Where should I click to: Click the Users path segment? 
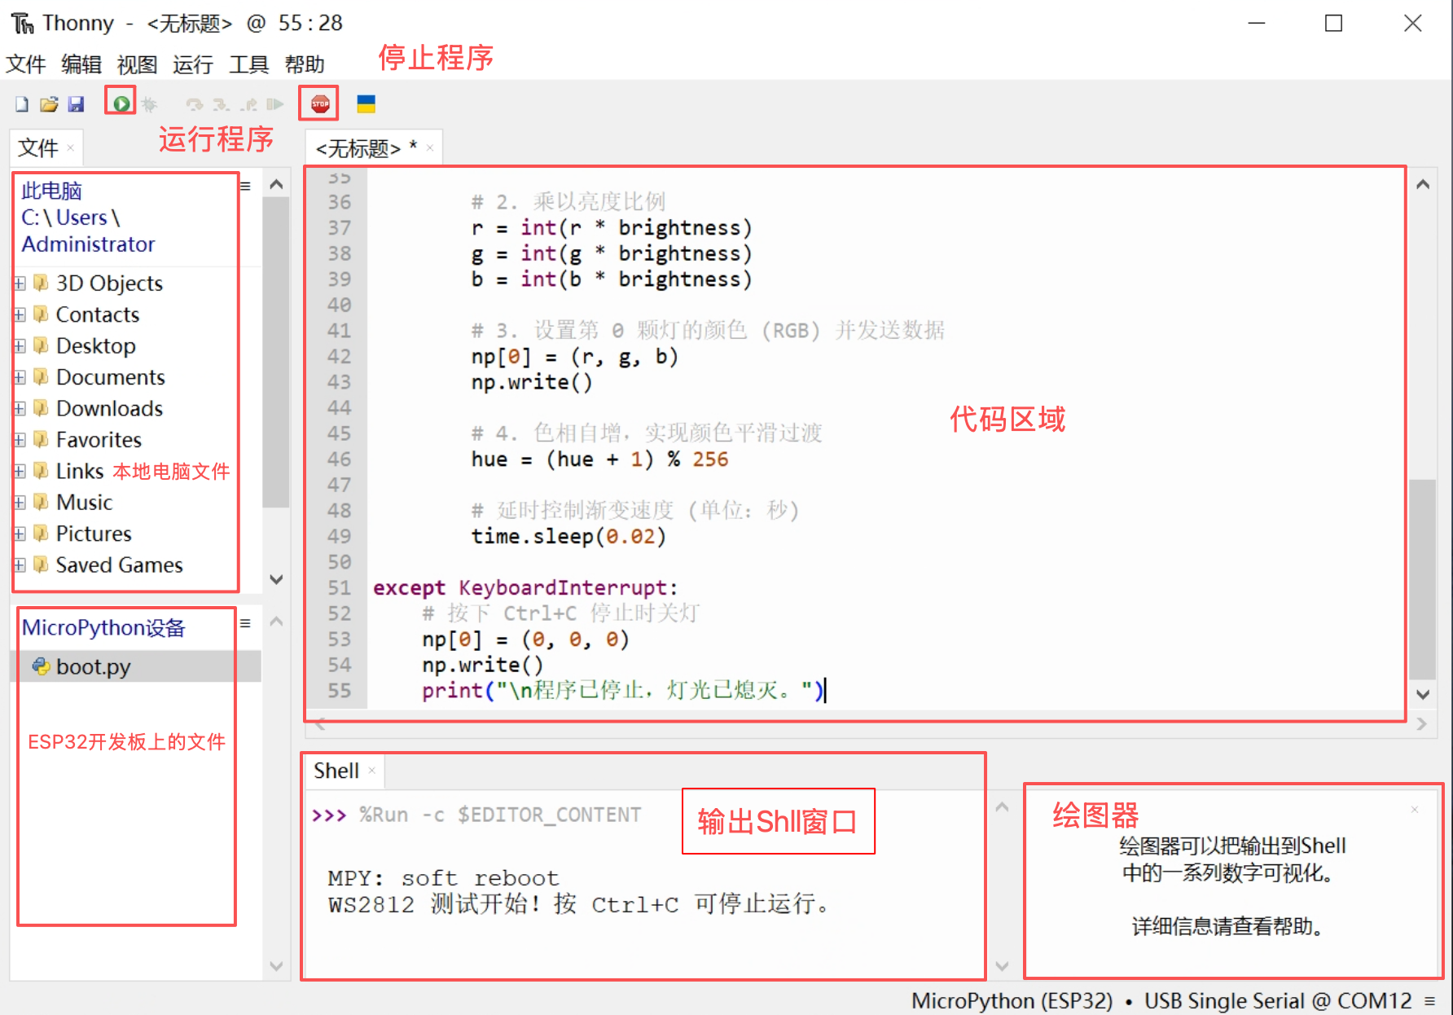pos(81,217)
